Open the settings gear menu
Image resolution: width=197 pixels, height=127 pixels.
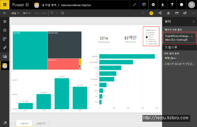[153, 5]
